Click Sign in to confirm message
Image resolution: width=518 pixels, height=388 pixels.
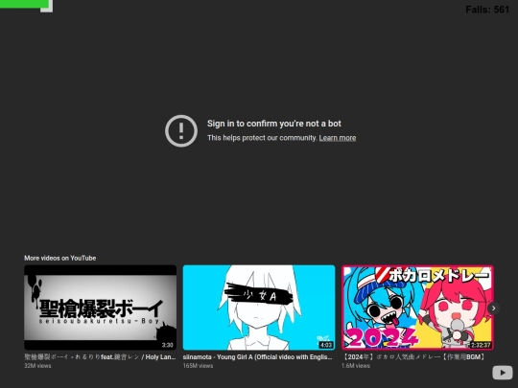[x=273, y=124]
